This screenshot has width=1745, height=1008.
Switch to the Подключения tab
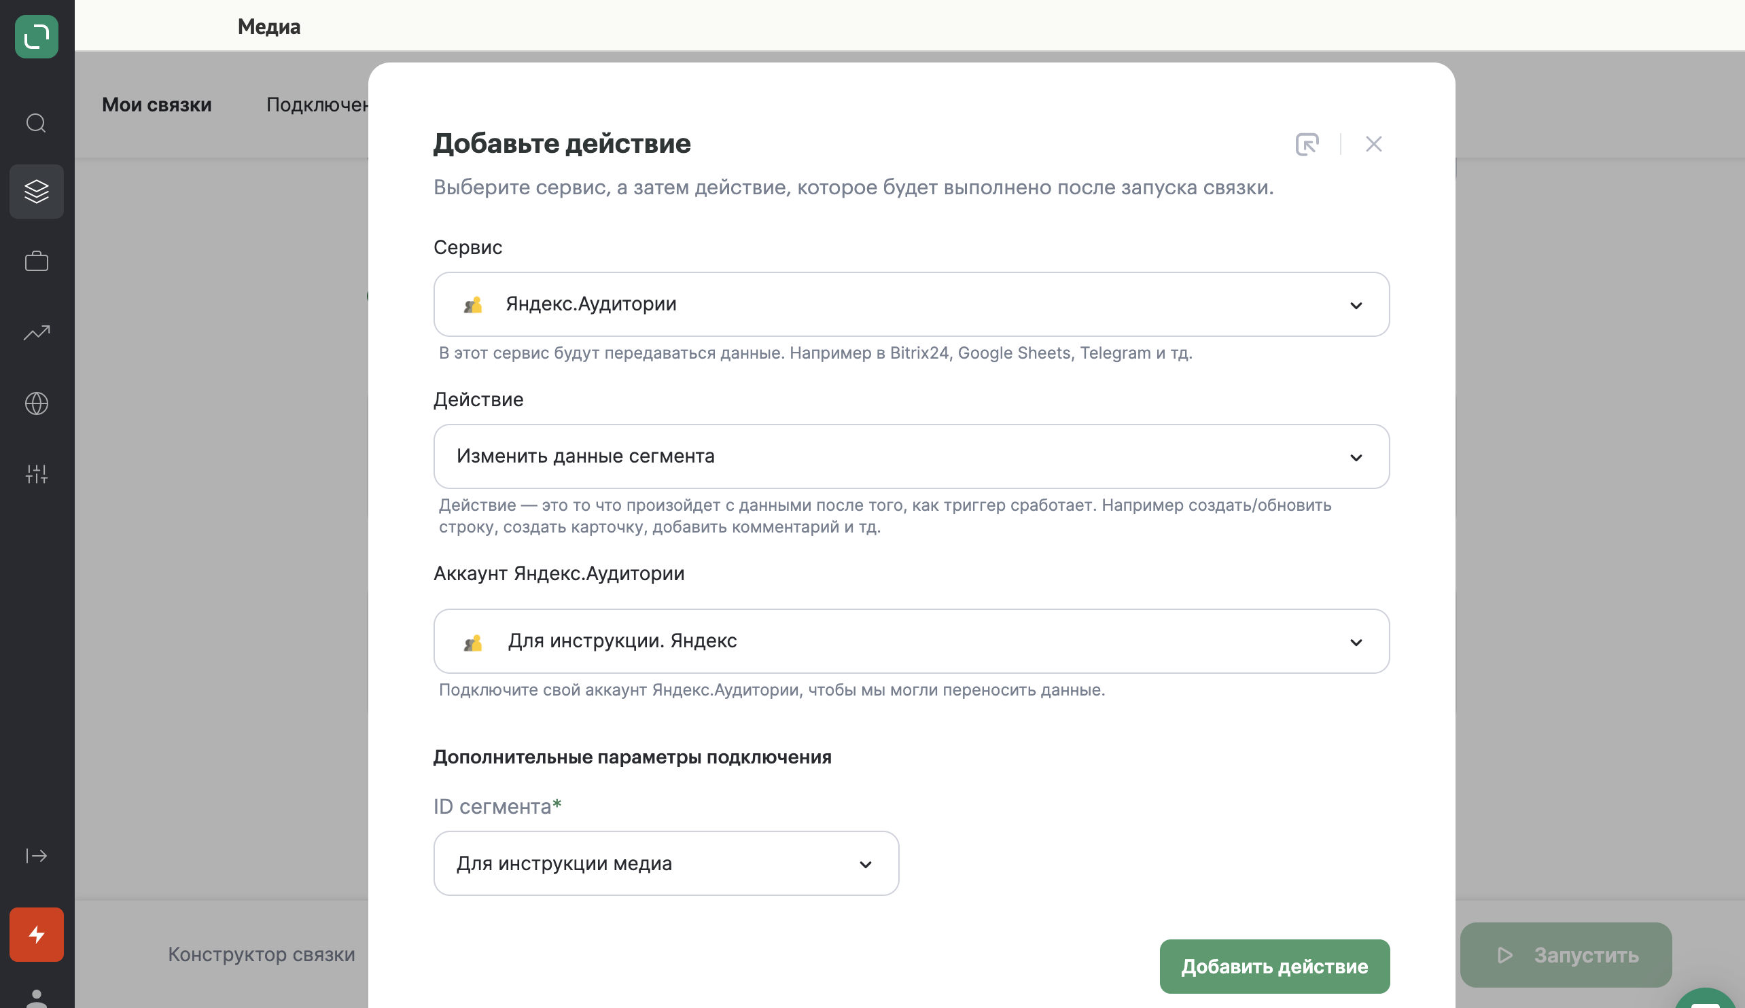[x=317, y=105]
